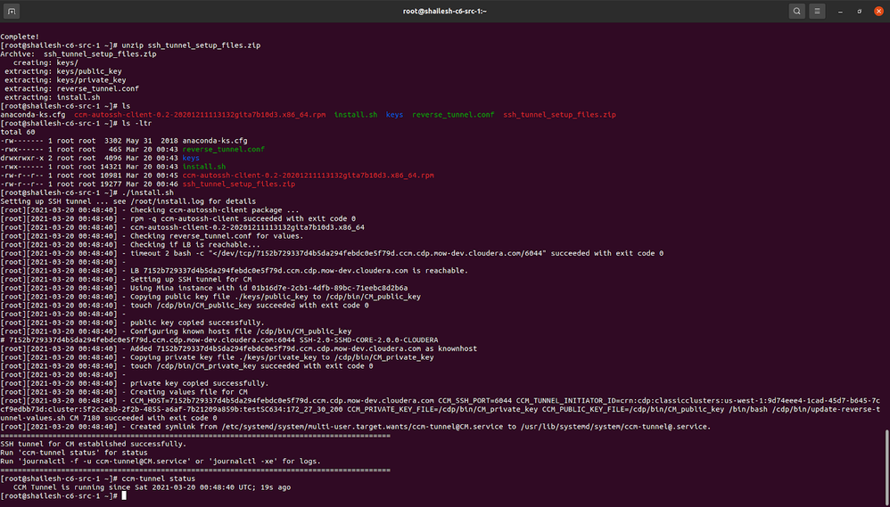Viewport: 890px width, 507px height.
Task: Click 'Copying private key file' log line
Action: coord(217,357)
